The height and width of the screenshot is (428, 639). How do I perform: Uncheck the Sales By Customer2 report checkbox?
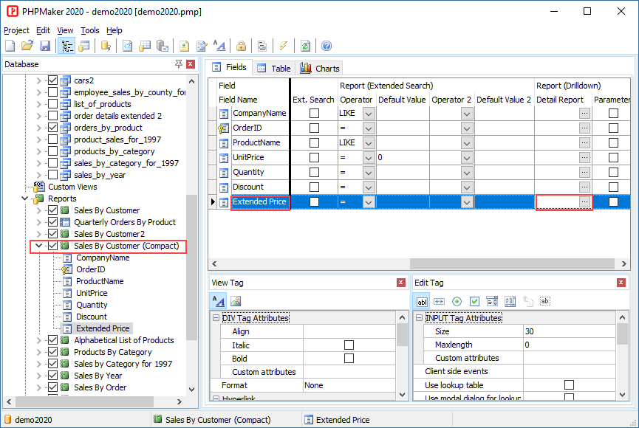coord(52,234)
